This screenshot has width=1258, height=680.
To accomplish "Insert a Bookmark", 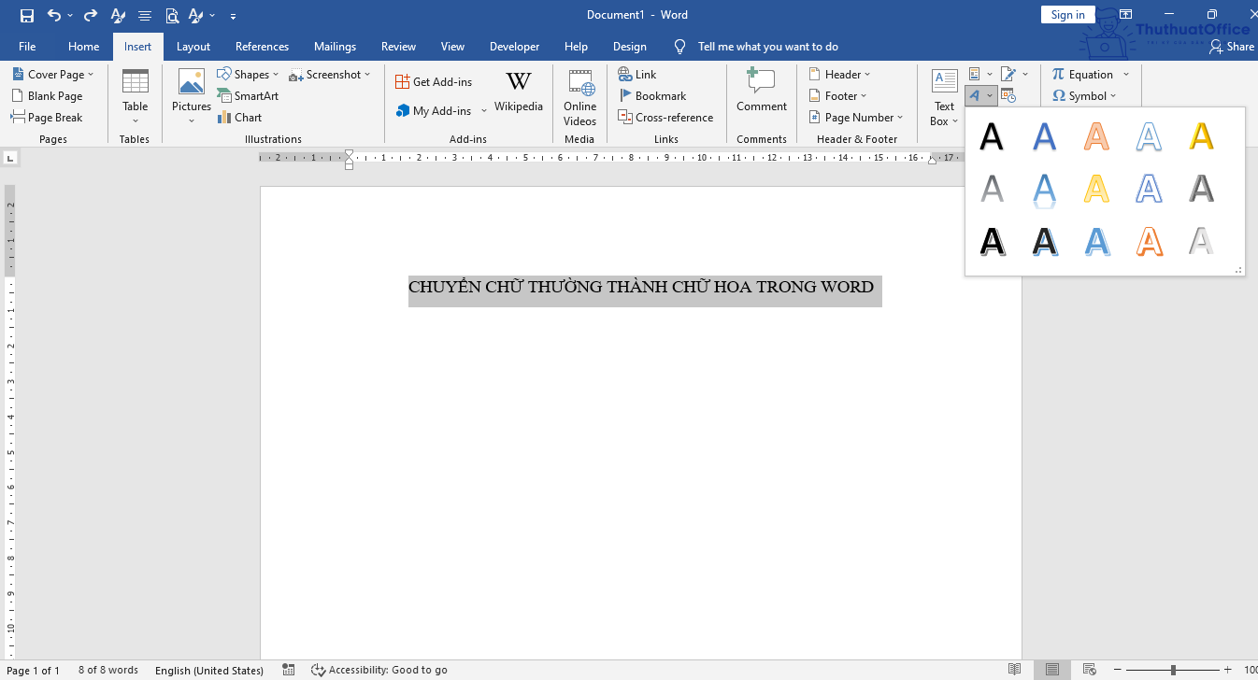I will click(652, 95).
